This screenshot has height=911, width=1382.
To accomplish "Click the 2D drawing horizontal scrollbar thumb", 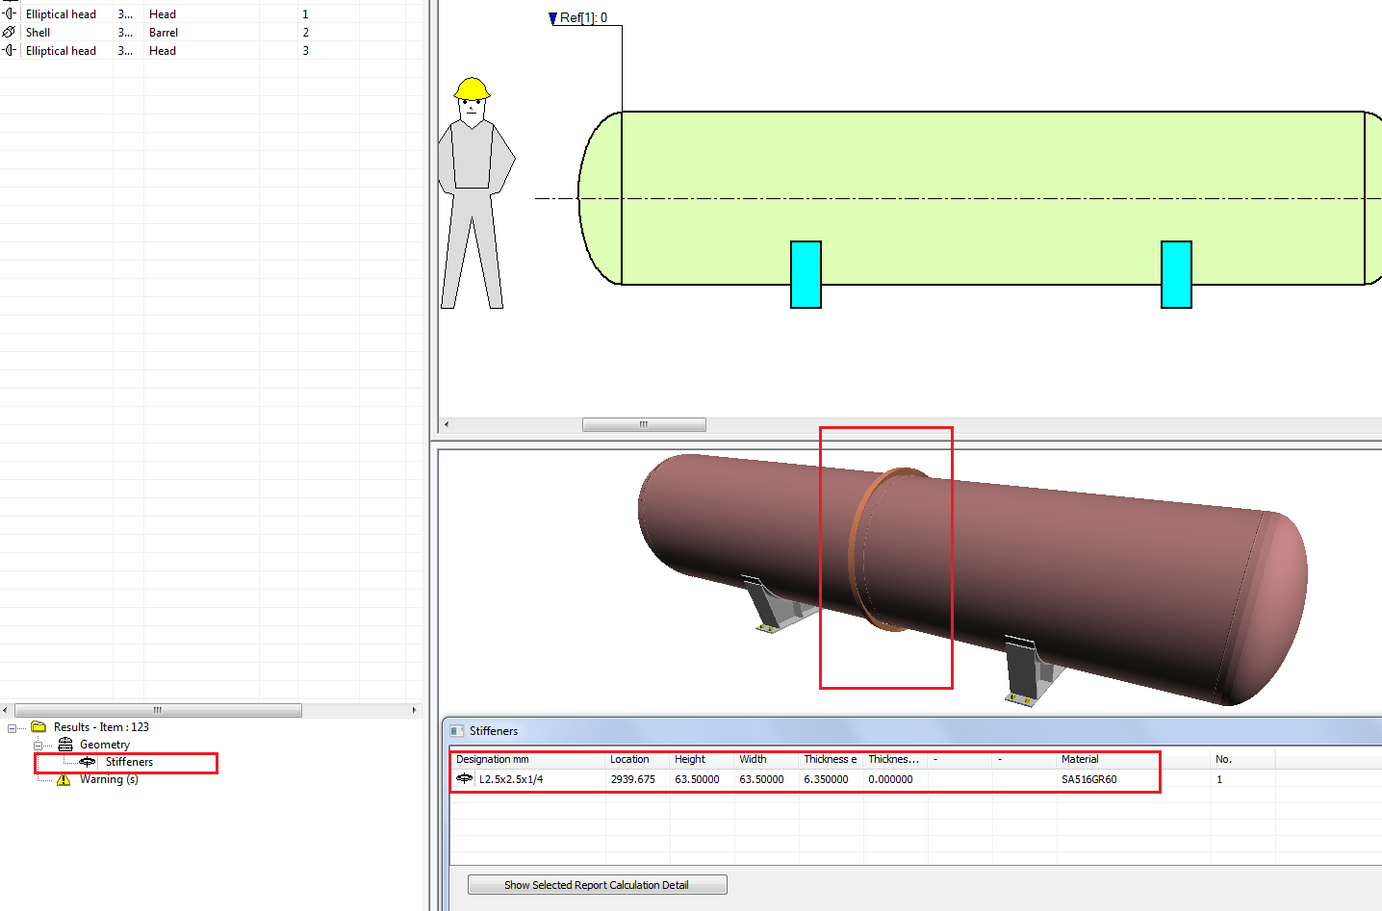I will pyautogui.click(x=644, y=424).
